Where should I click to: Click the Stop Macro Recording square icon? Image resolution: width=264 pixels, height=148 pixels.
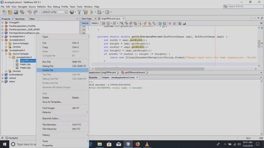click(174, 23)
